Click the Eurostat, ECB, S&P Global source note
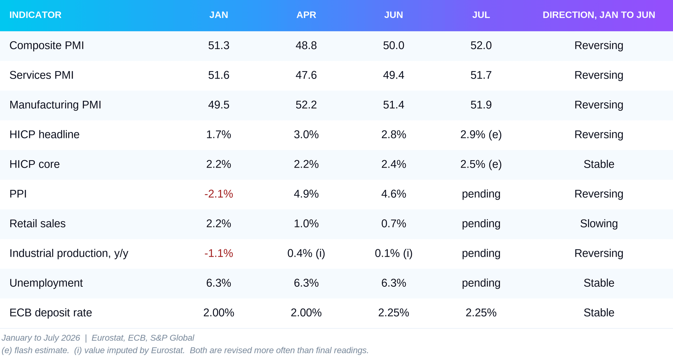Screen dimensions: 673x361 (x=143, y=338)
